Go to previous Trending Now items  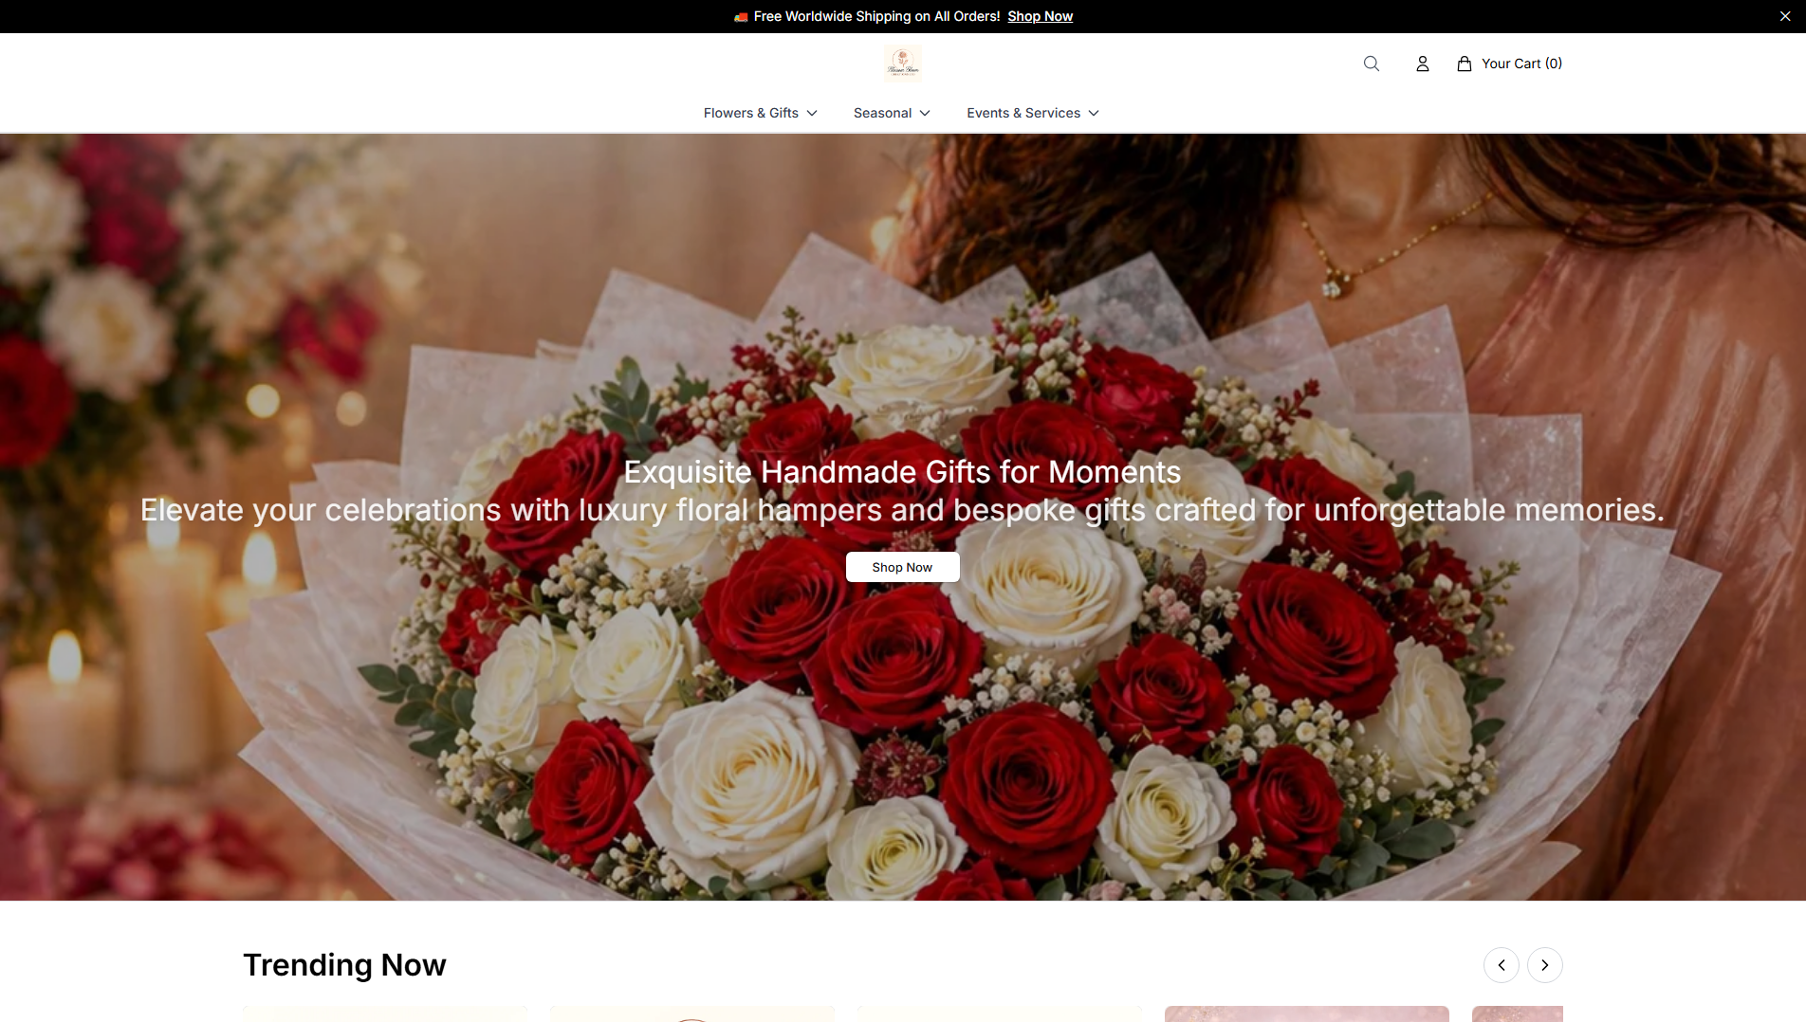coord(1502,965)
